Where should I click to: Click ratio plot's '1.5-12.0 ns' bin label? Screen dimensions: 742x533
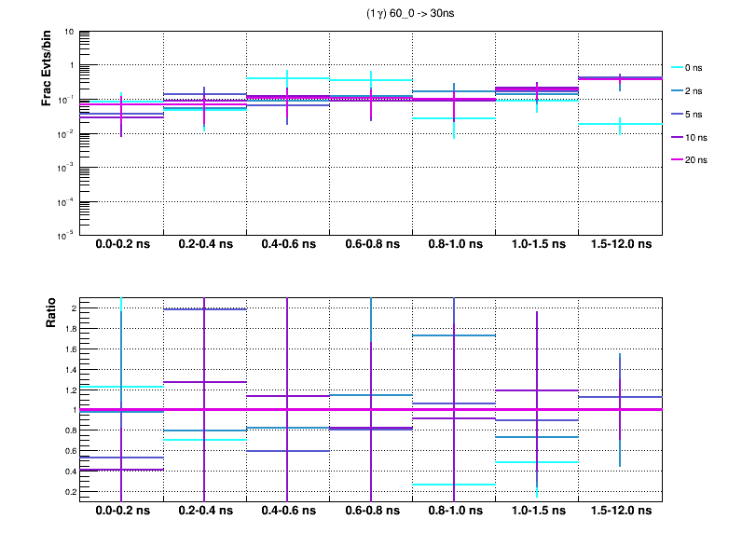pyautogui.click(x=621, y=512)
